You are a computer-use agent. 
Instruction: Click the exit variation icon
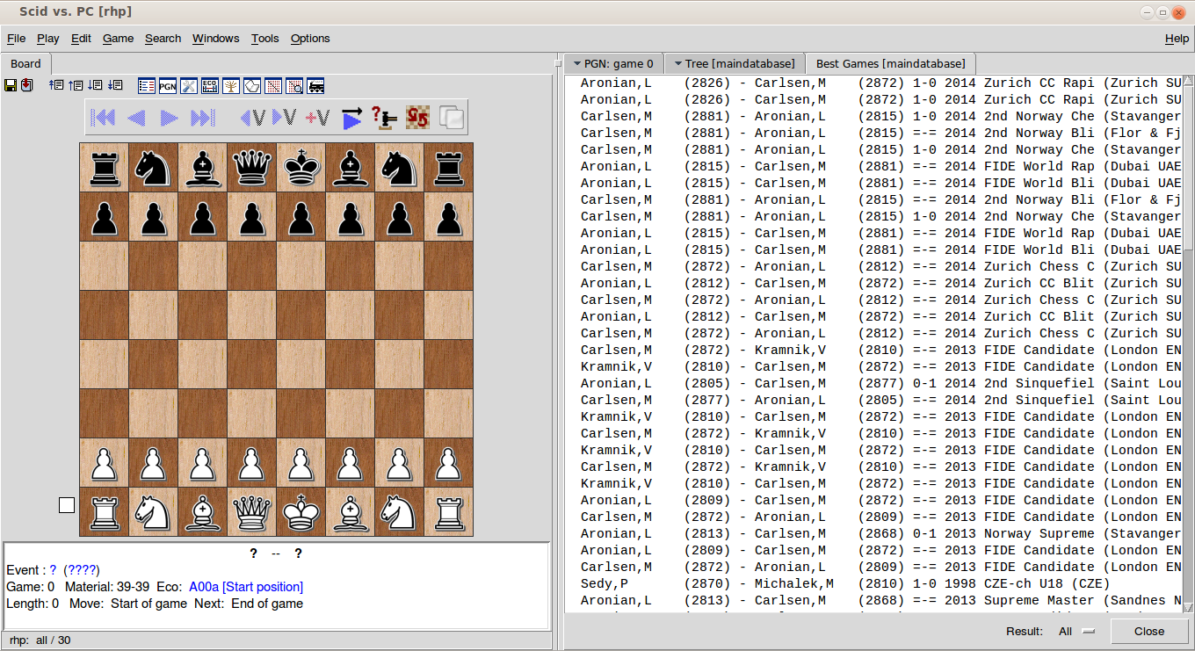252,118
